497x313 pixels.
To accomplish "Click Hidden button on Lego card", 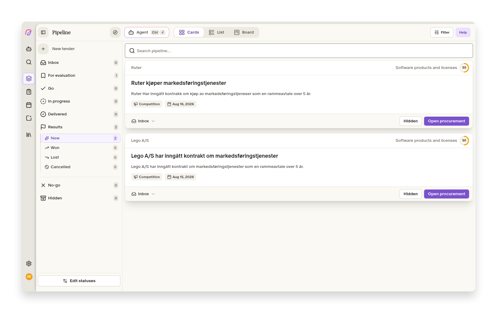I will tap(411, 194).
